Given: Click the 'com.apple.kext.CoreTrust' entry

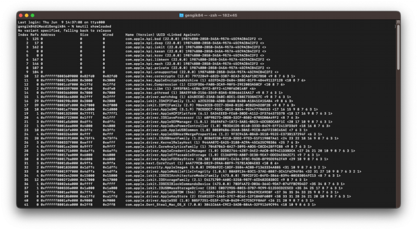Looking at the screenshot, I should pyautogui.click(x=150, y=163).
